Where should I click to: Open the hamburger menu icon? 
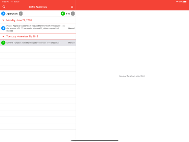click(x=72, y=7)
